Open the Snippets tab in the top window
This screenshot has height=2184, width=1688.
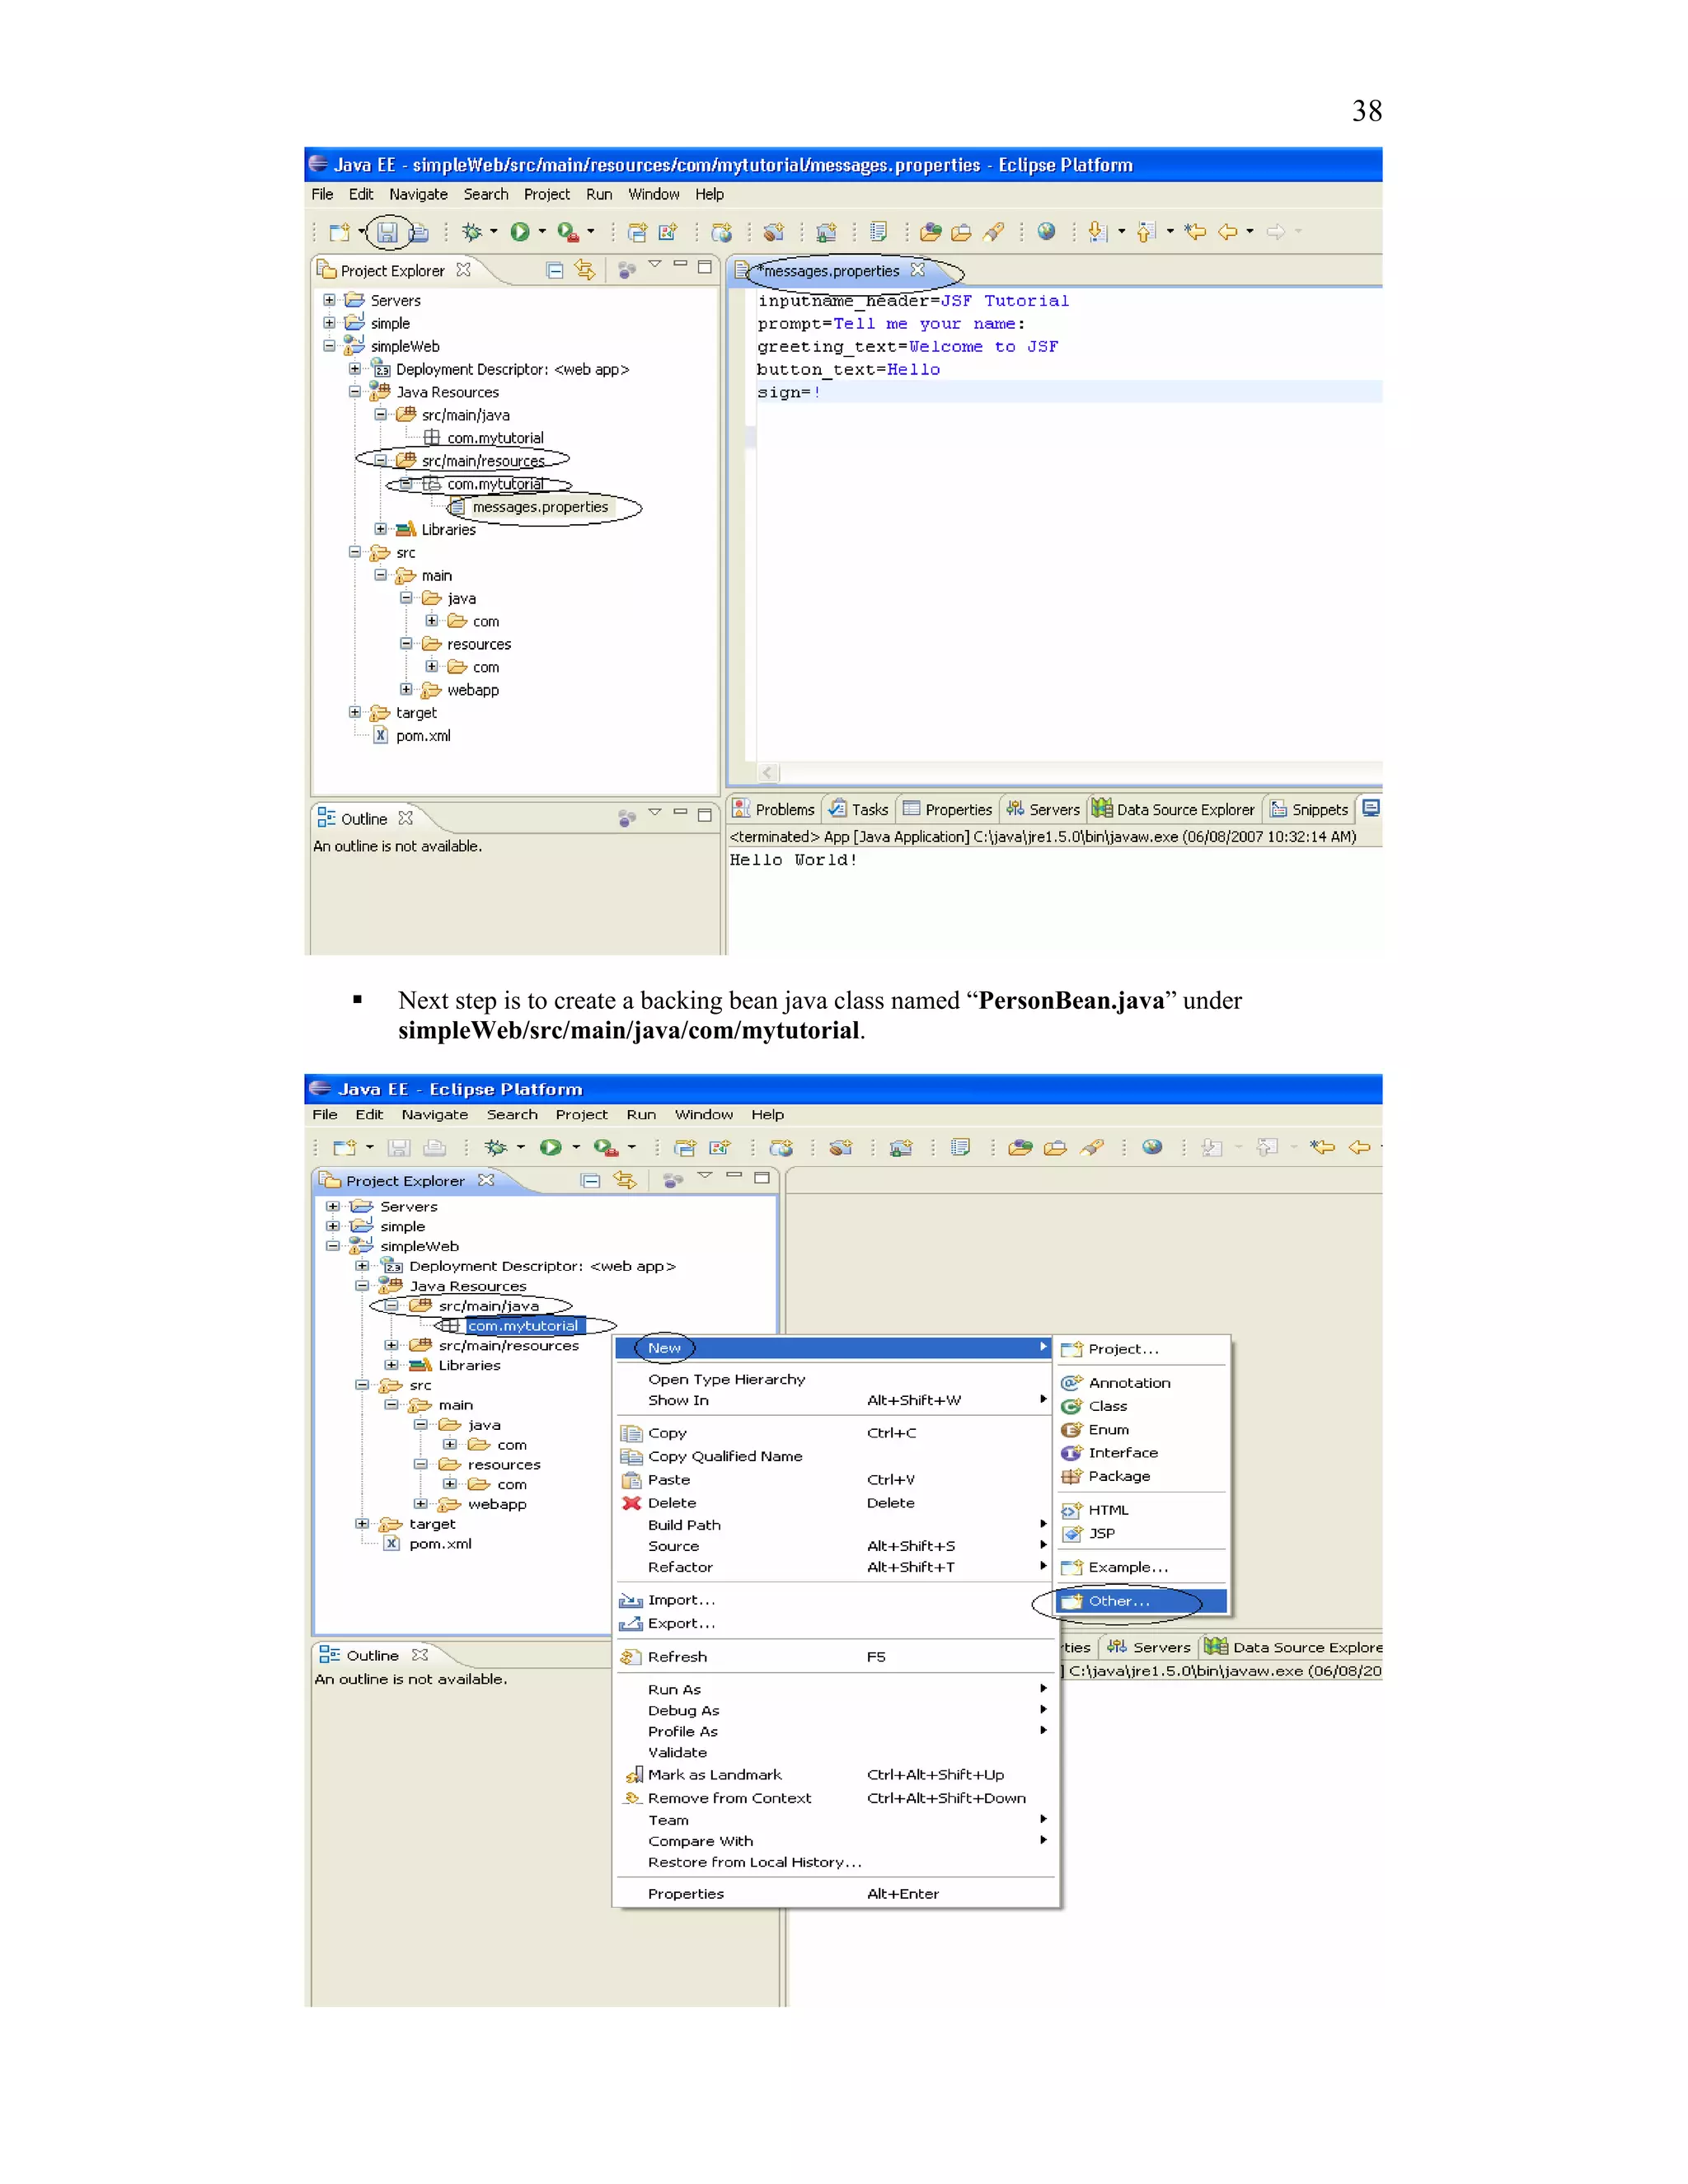tap(1310, 809)
